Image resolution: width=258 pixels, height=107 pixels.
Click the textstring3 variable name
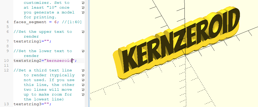coord(27,104)
